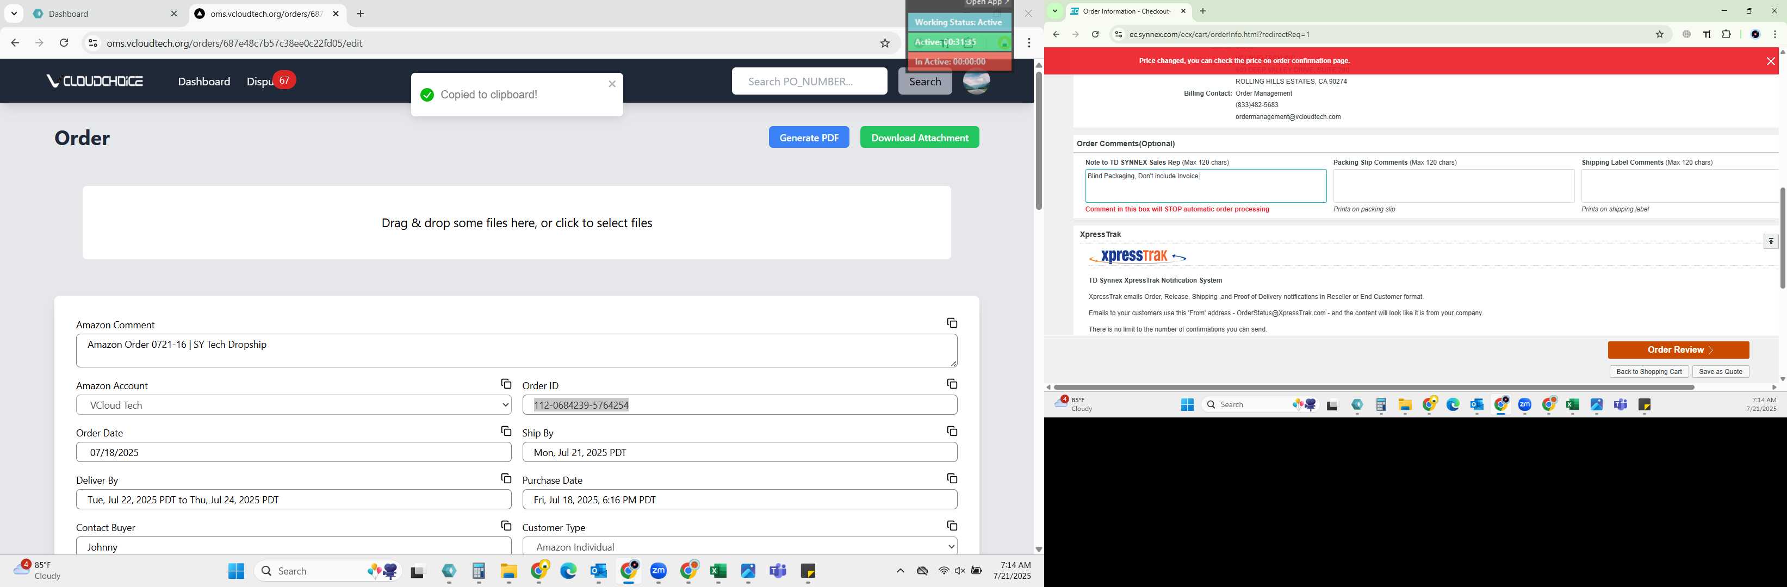Open the Chrome profile avatar in Synnex browser
Image resolution: width=1787 pixels, height=587 pixels.
click(x=1755, y=34)
